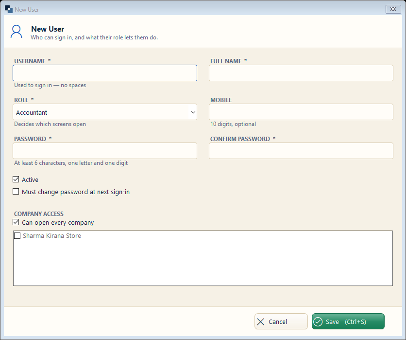Click the FULL NAME field label
406x340 pixels.
point(229,61)
